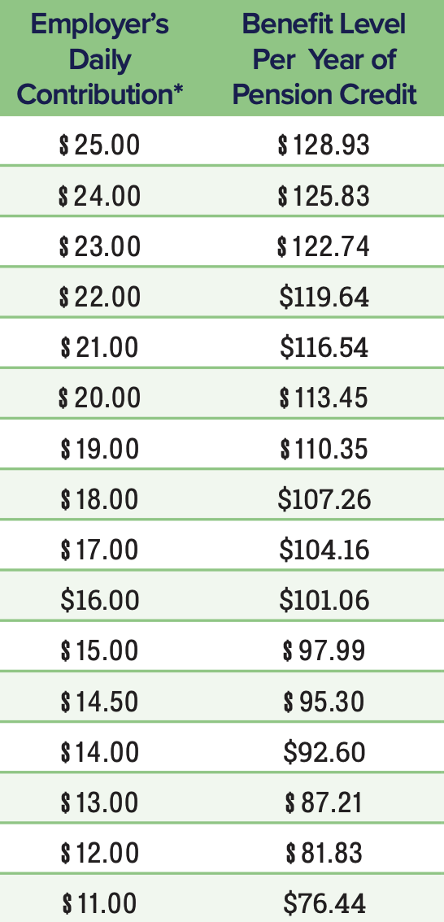Click the $101.06 benefit amount
The height and width of the screenshot is (922, 444).
coord(324,600)
